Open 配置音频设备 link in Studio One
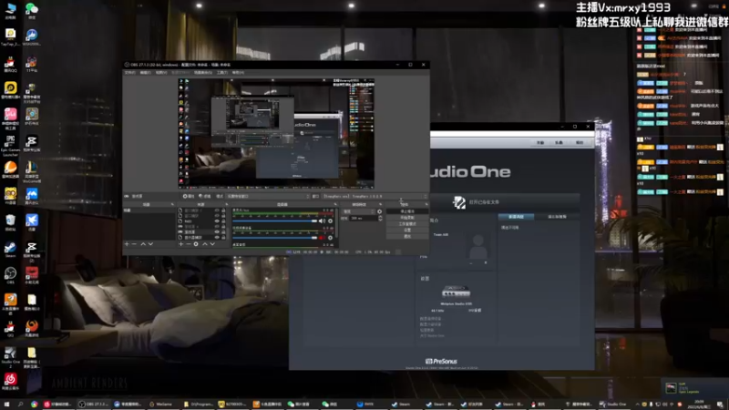Screen dimensions: 729x410 [x=430, y=319]
